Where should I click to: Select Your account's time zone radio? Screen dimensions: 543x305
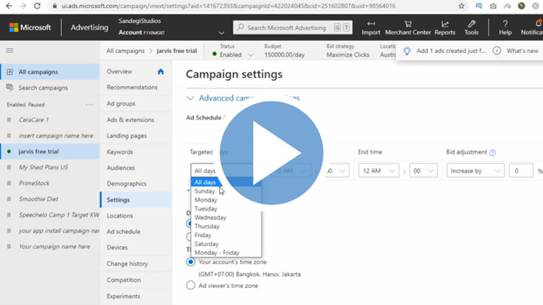click(191, 262)
